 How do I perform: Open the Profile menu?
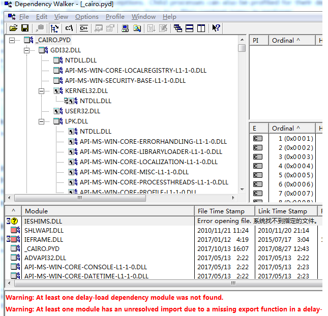coord(115,17)
